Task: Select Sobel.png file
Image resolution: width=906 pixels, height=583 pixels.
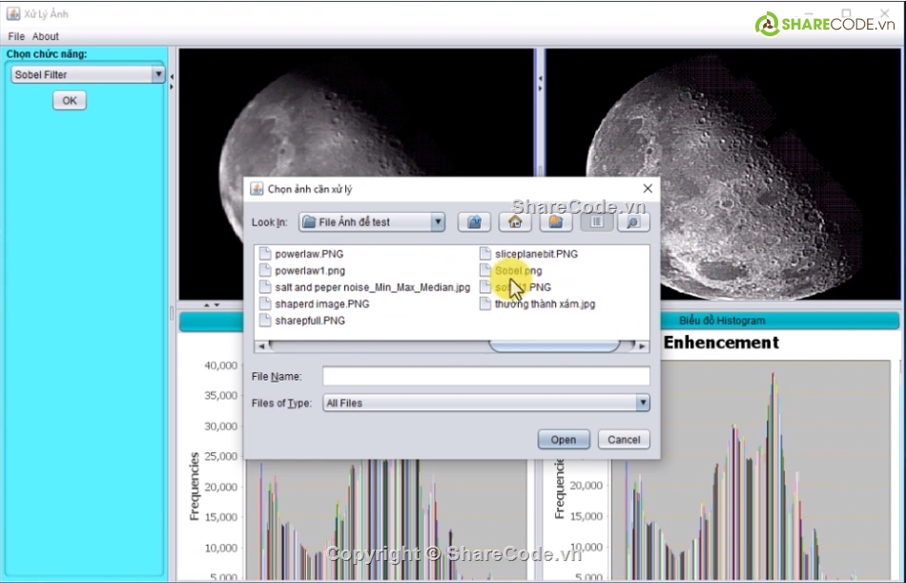Action: click(518, 271)
